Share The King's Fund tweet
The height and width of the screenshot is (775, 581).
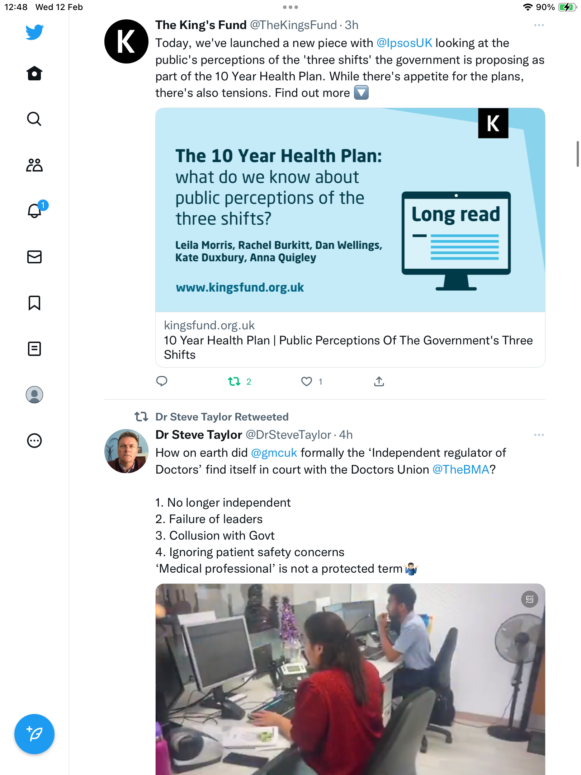pyautogui.click(x=379, y=381)
